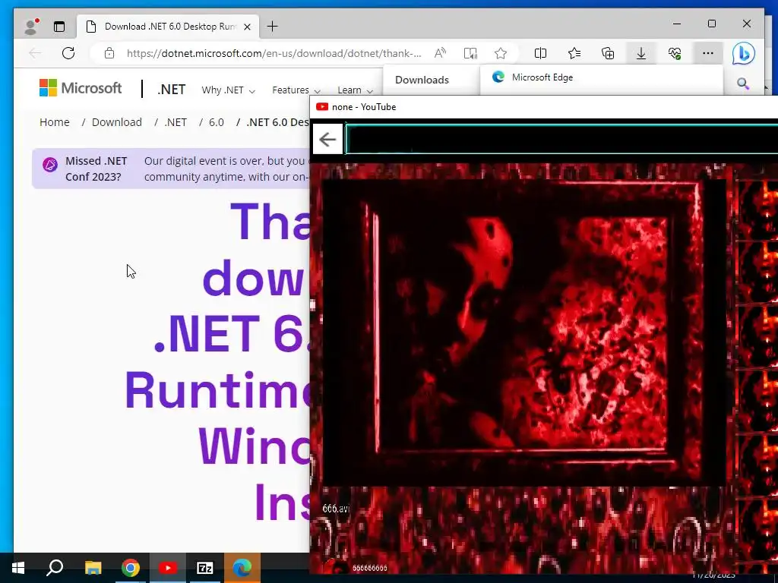The image size is (778, 583).
Task: Go to Home breadcrumb
Action: coord(55,122)
